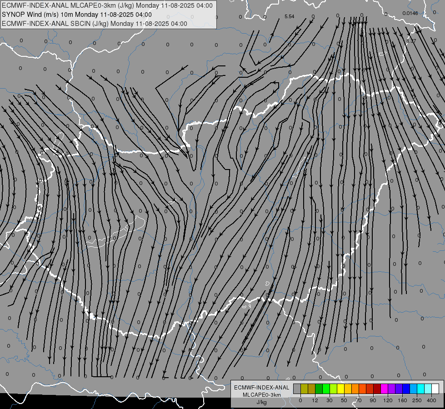Click the '70' legend tick label
Image resolution: width=445 pixels, height=409 pixels.
pos(359,400)
